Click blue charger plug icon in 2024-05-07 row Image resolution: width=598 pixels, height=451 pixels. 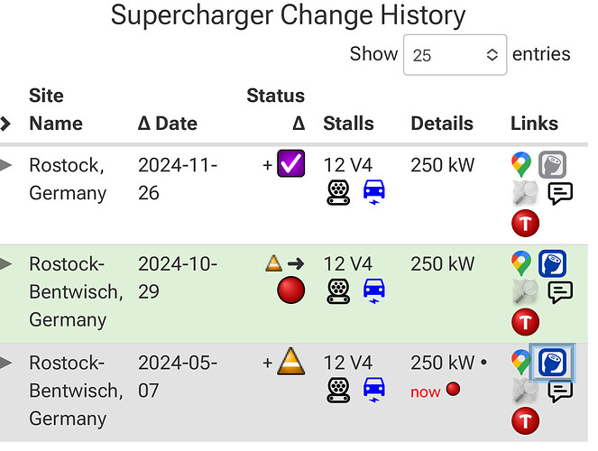click(552, 363)
